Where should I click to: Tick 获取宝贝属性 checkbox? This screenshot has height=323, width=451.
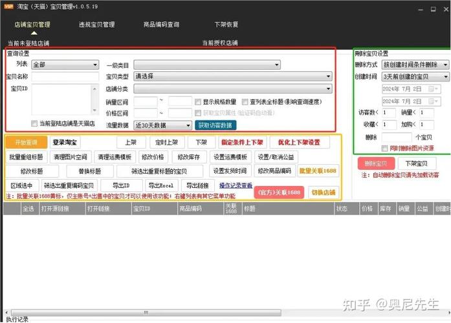point(198,113)
